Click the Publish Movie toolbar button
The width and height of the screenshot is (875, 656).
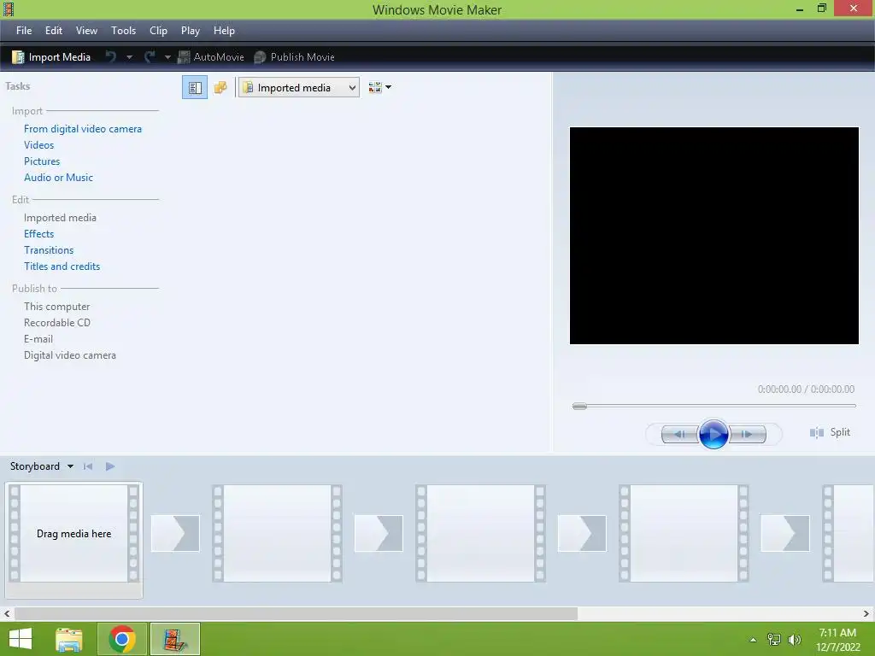[x=294, y=57]
